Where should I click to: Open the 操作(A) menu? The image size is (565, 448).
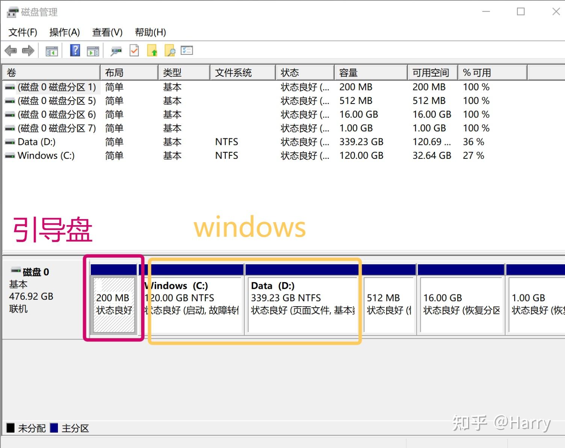[65, 32]
